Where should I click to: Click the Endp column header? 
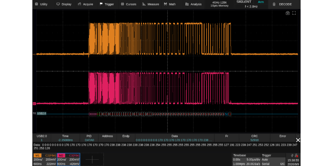tap(126, 136)
